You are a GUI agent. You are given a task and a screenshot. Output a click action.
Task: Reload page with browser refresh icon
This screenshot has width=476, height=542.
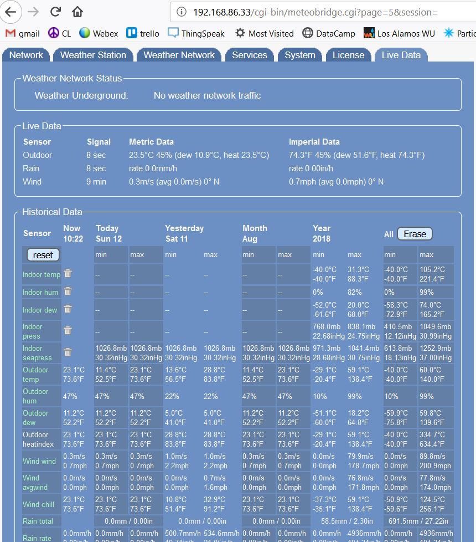pos(55,12)
